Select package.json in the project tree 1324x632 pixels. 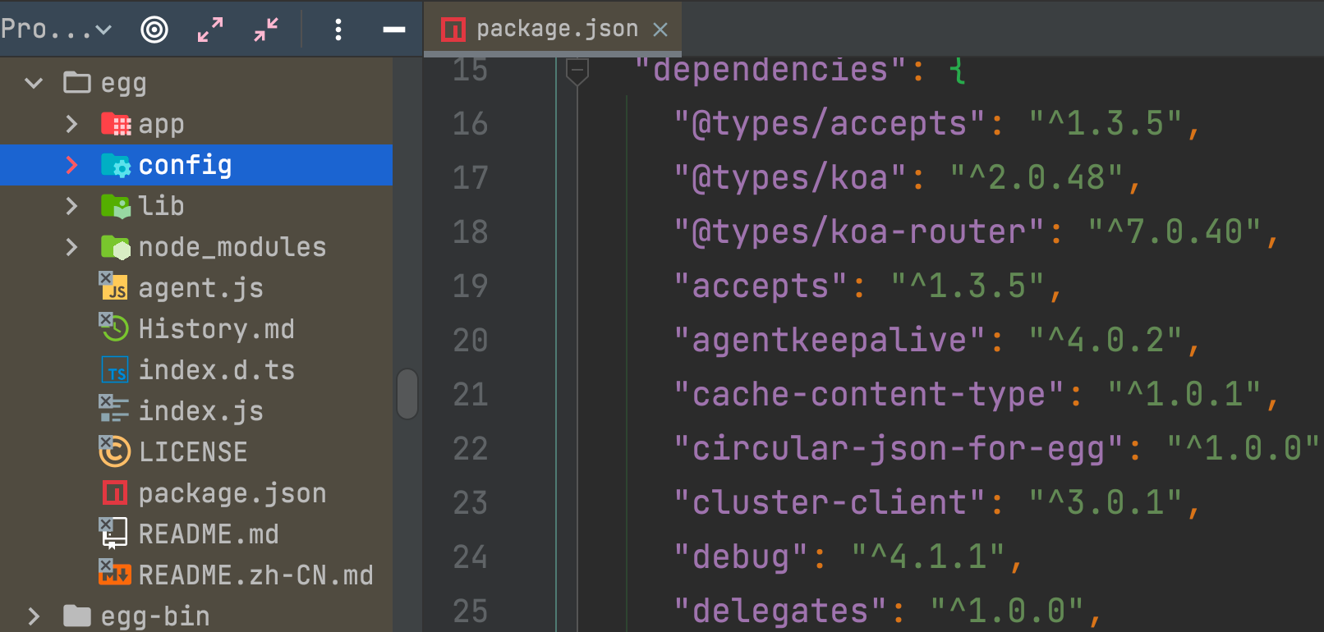click(x=232, y=493)
